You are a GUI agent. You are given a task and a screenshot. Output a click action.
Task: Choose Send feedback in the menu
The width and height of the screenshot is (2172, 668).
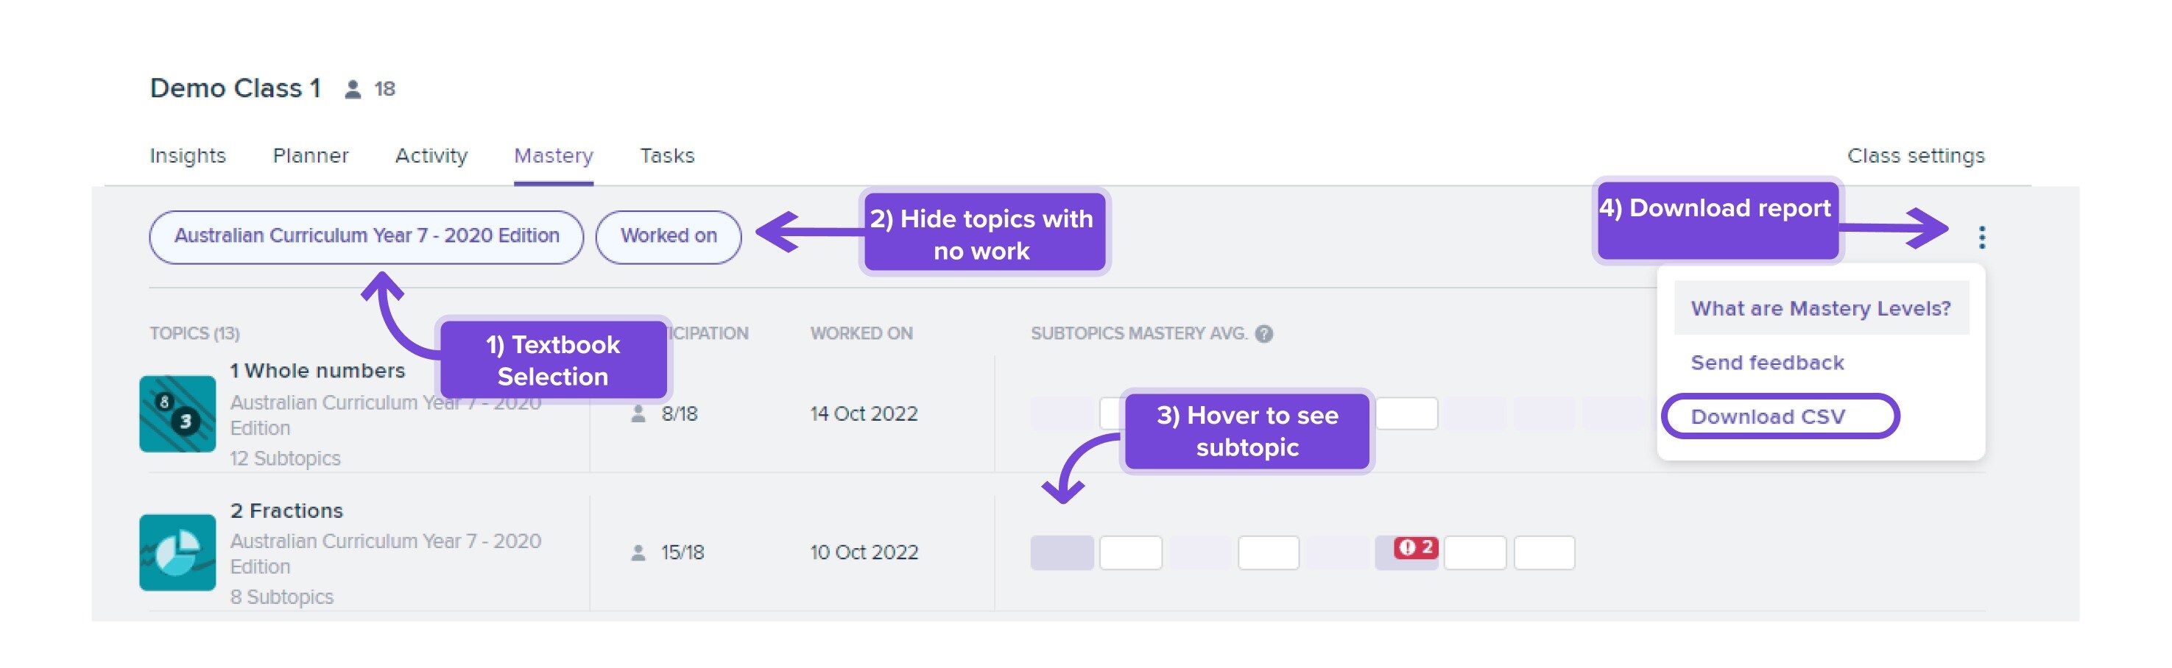(1767, 363)
